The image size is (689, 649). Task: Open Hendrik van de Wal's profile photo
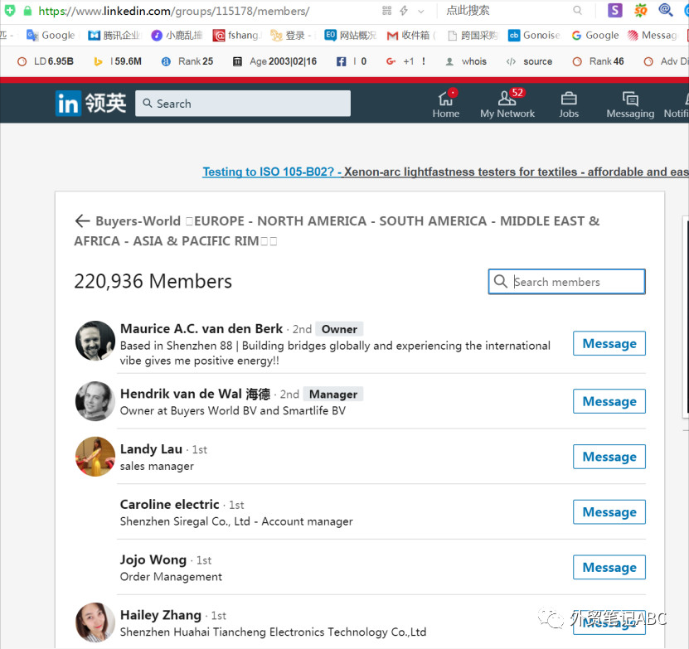pos(95,400)
